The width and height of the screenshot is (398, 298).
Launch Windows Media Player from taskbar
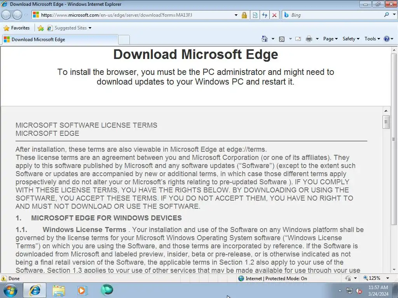(82, 290)
